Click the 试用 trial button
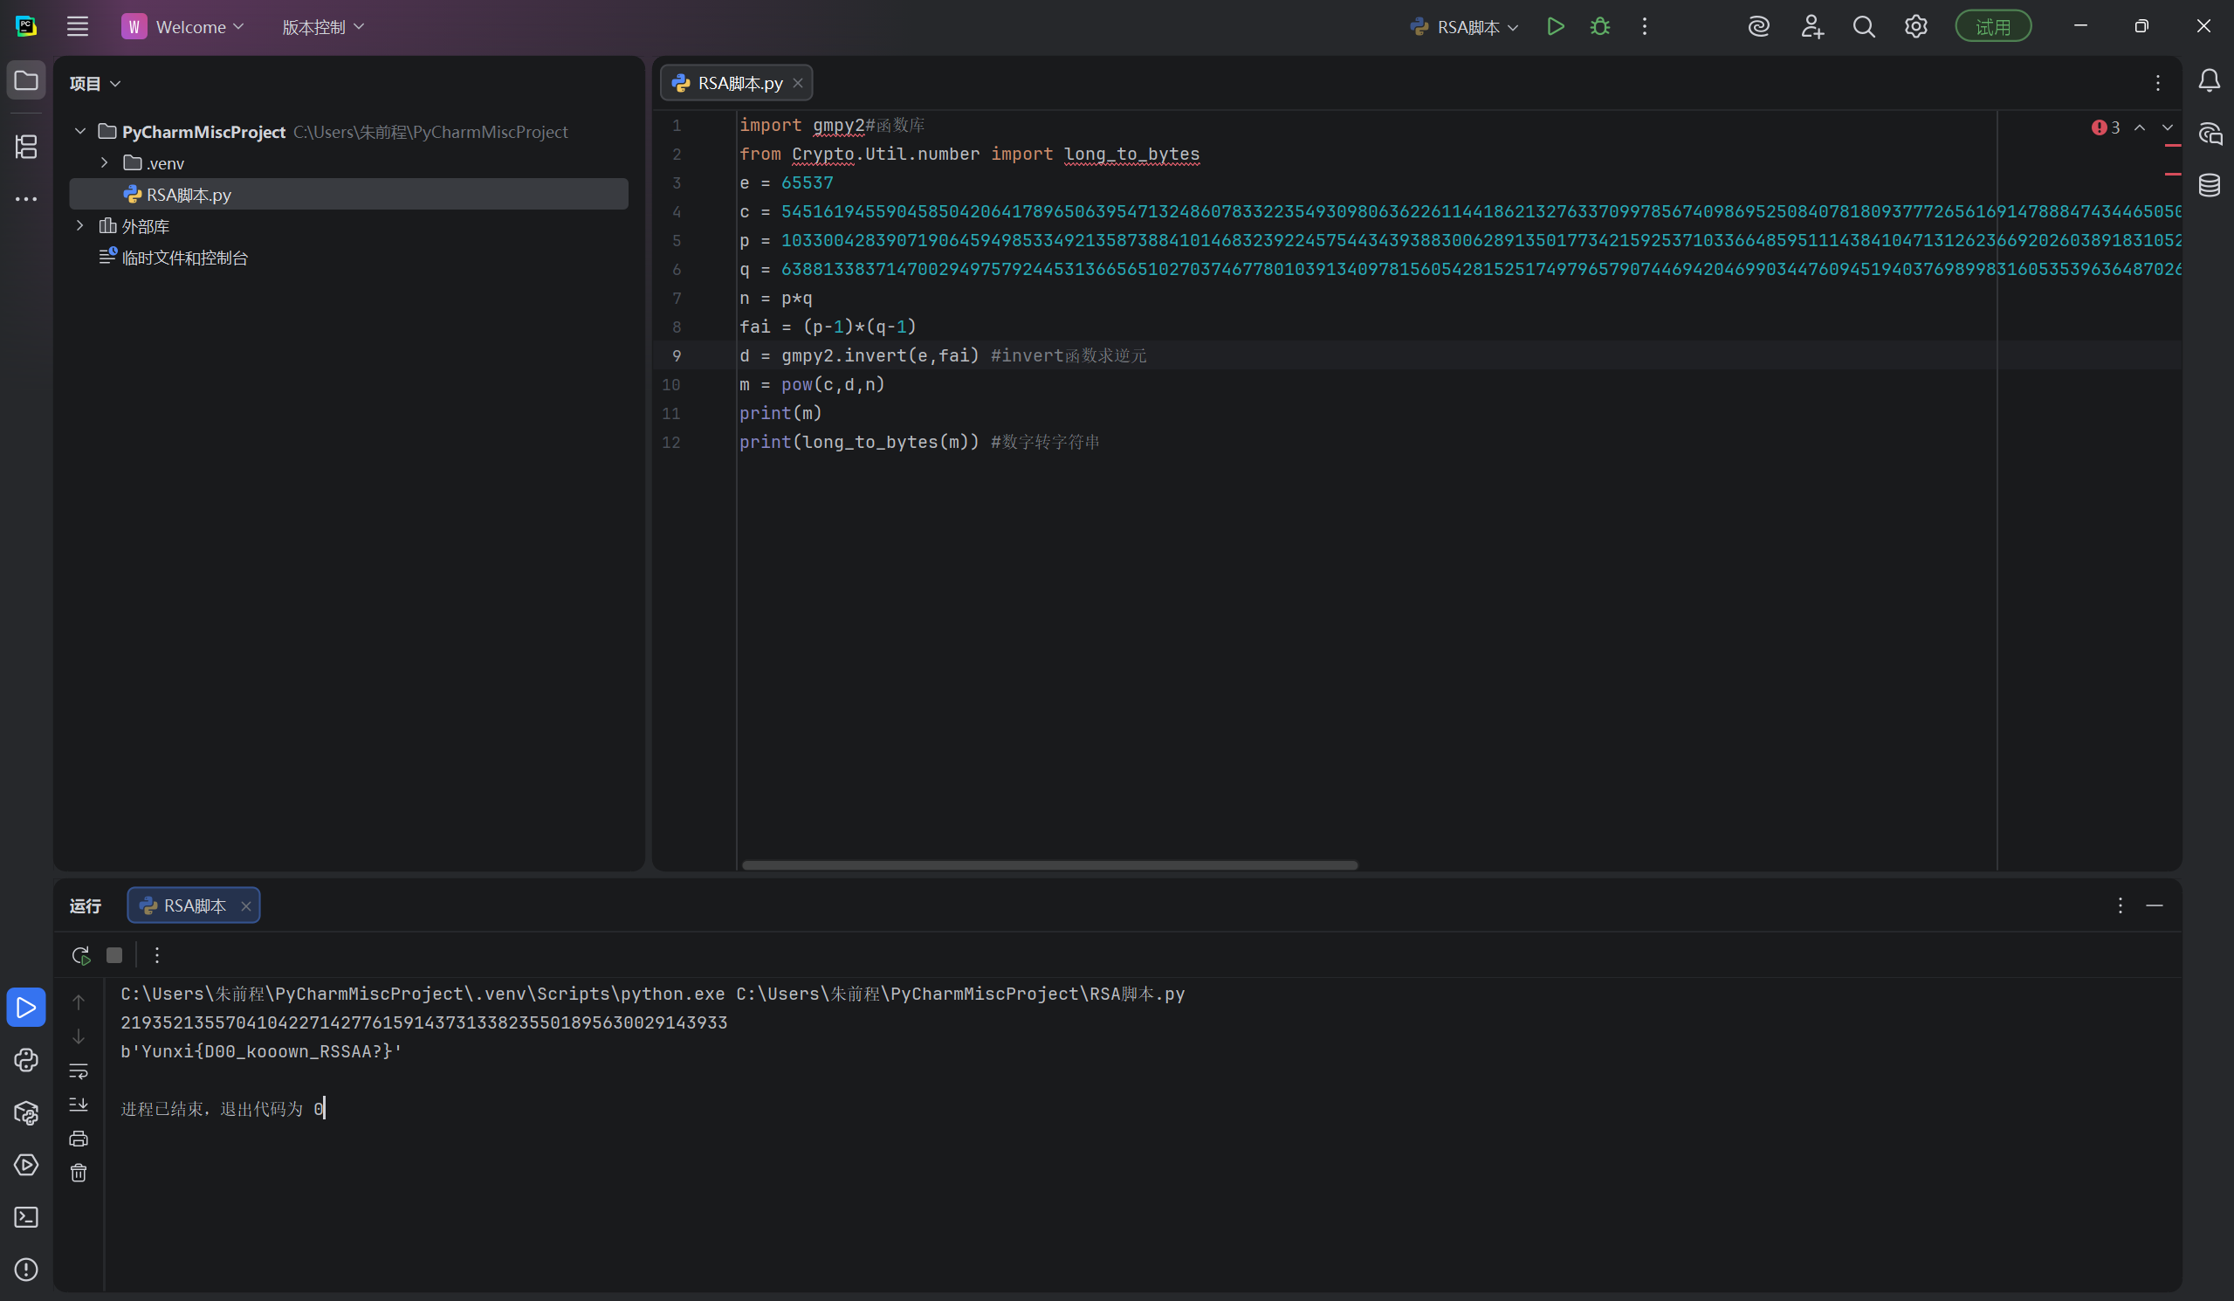 click(x=1992, y=26)
